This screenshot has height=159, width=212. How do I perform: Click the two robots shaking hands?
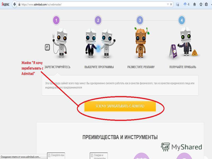pos(100,43)
